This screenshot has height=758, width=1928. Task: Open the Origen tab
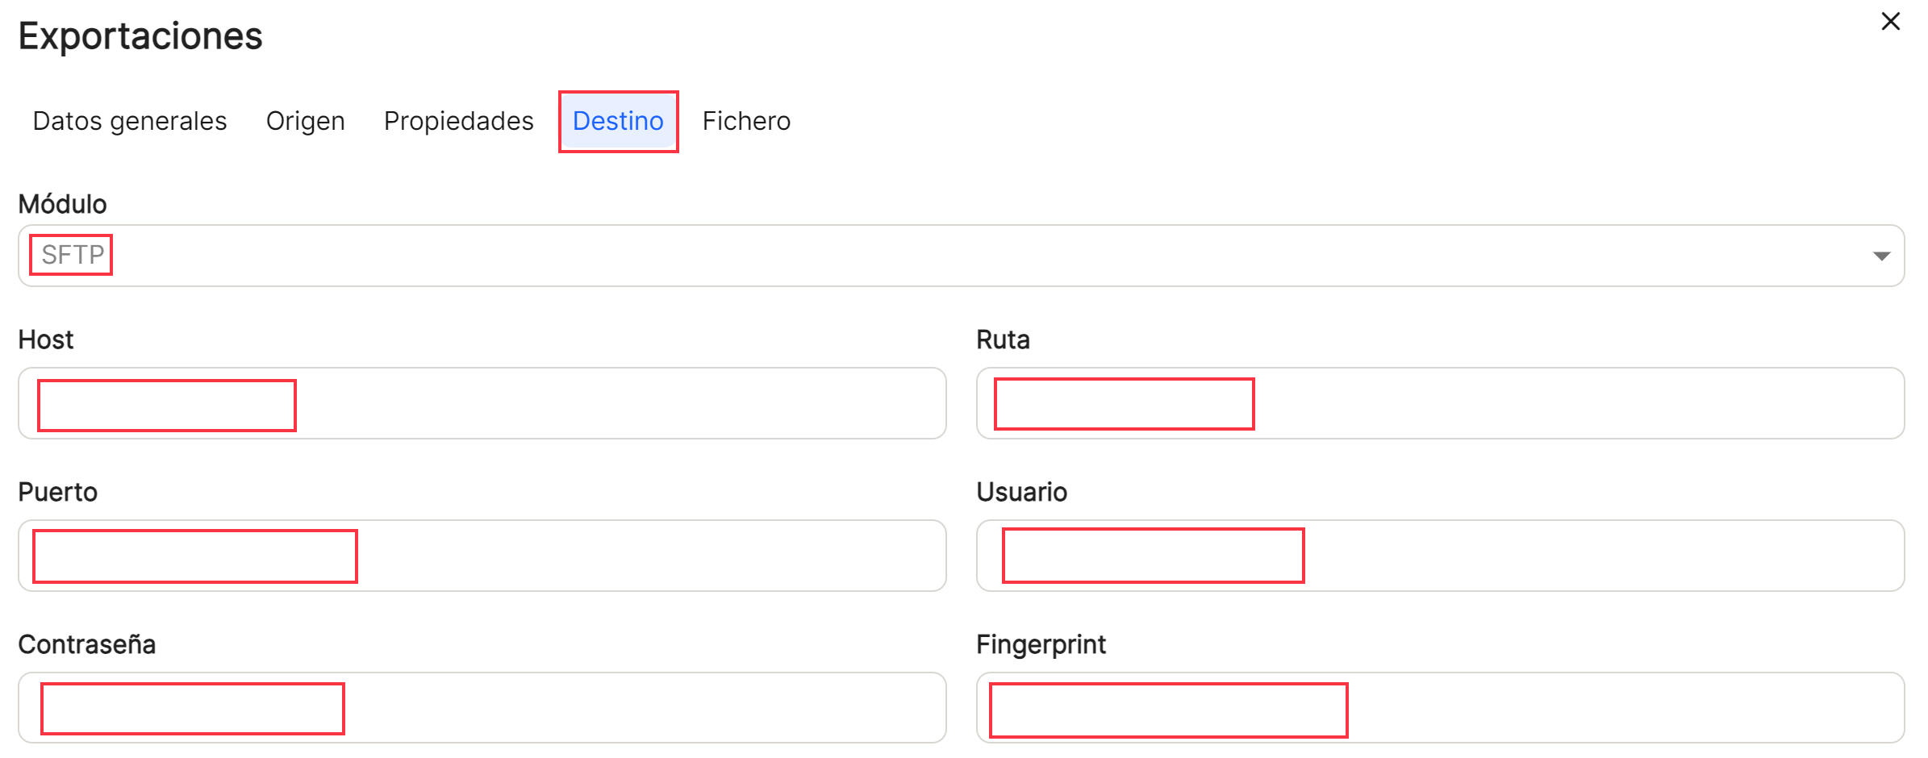click(x=306, y=121)
